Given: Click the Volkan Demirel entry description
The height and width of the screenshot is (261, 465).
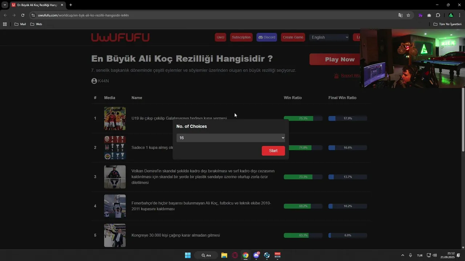Looking at the screenshot, I should click(x=203, y=177).
